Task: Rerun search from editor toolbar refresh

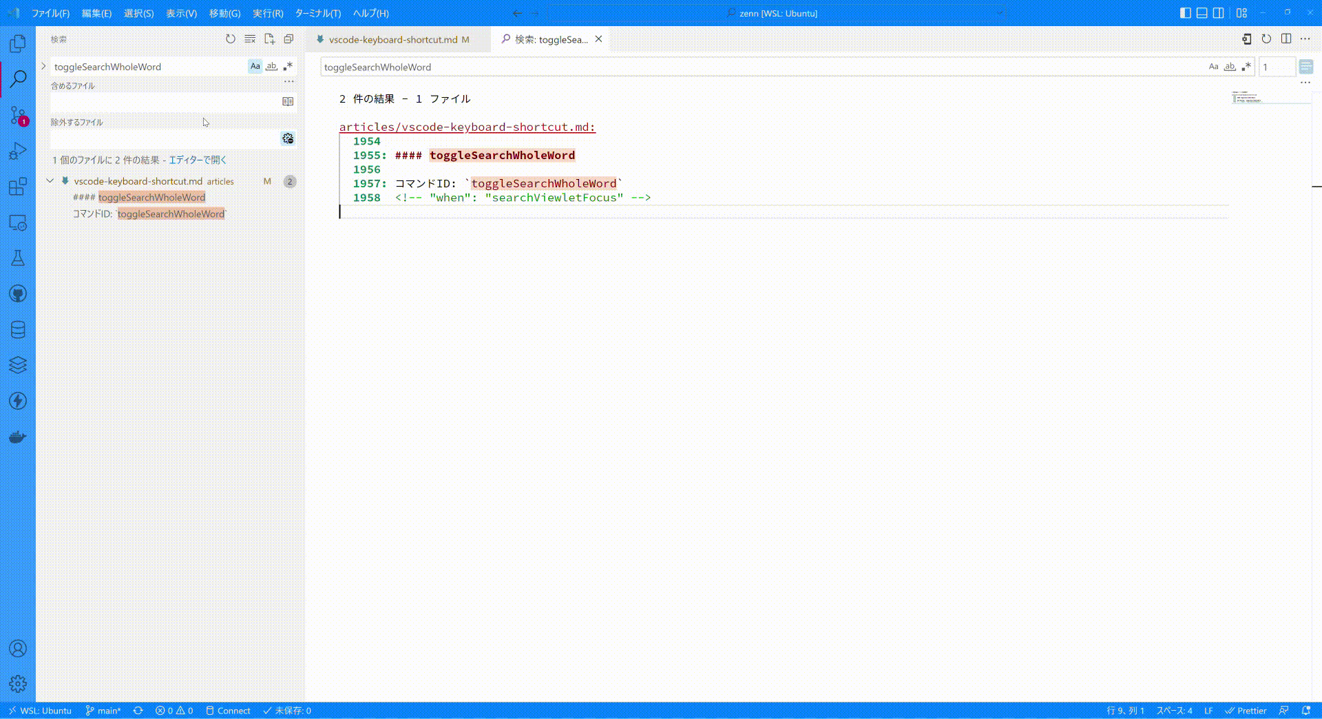Action: 1266,39
